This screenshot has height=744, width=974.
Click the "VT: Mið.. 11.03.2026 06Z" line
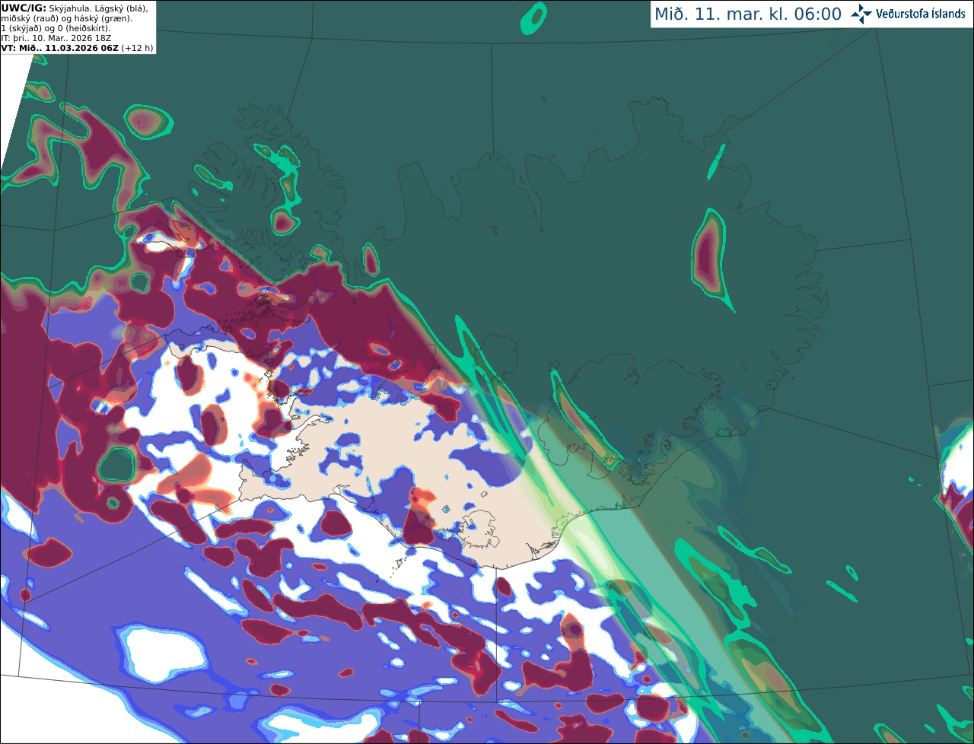[77, 48]
